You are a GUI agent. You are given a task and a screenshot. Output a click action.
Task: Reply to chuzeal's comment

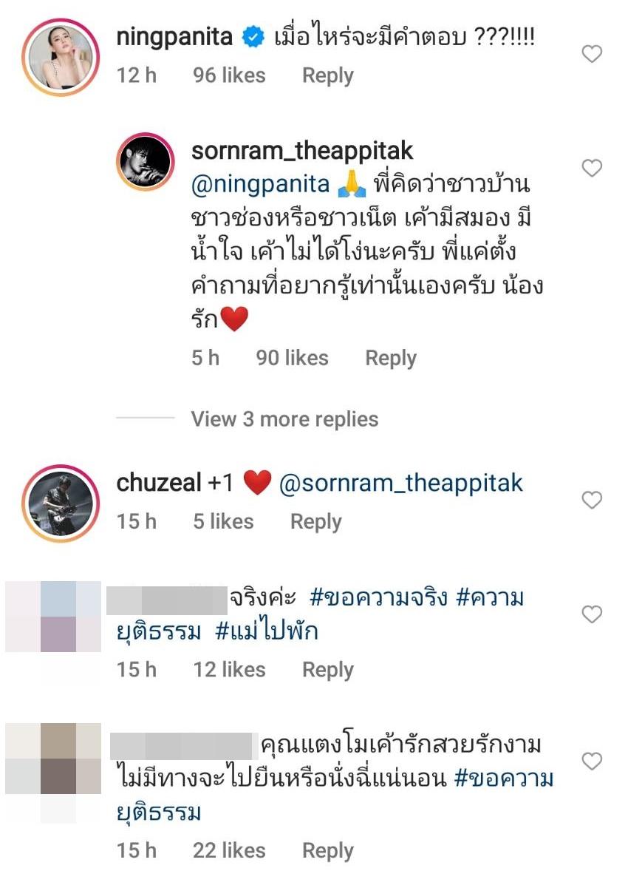(316, 522)
